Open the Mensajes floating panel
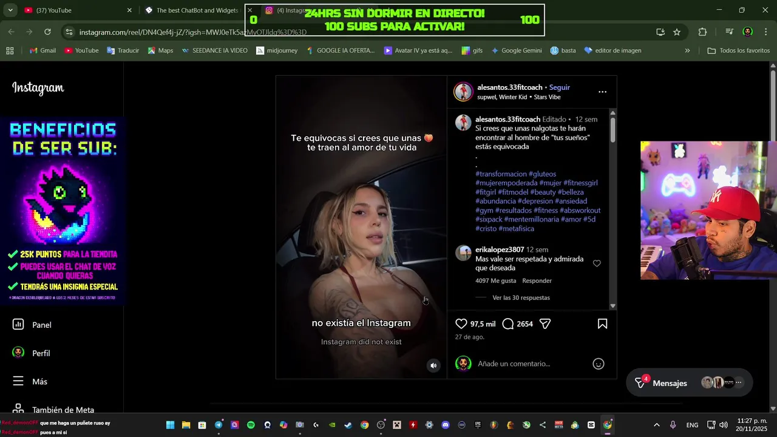This screenshot has height=437, width=777. [x=689, y=383]
